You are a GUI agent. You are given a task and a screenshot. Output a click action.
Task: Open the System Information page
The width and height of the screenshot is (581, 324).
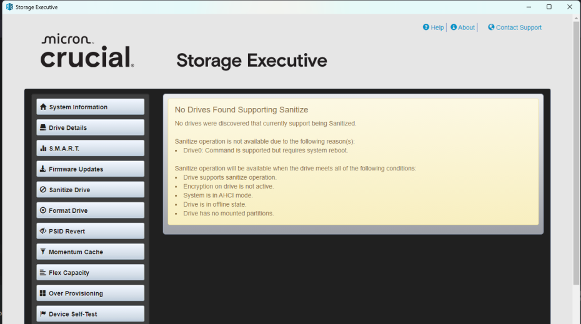[x=90, y=107]
